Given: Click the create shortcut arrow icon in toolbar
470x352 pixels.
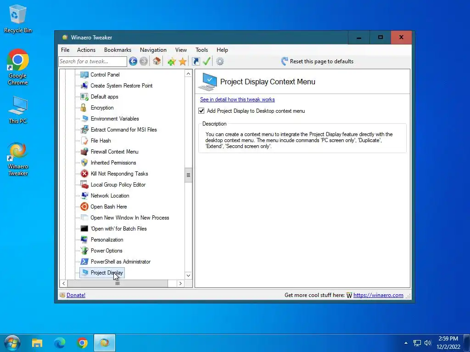Looking at the screenshot, I should pos(196,61).
